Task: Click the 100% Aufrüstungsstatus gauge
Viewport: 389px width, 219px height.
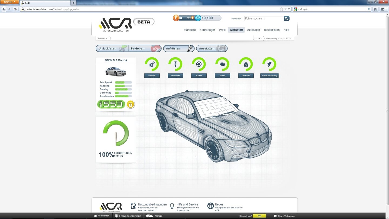Action: click(x=116, y=133)
